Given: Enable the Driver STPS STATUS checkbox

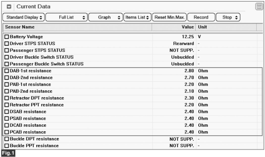Looking at the screenshot, I should coord(7,44).
